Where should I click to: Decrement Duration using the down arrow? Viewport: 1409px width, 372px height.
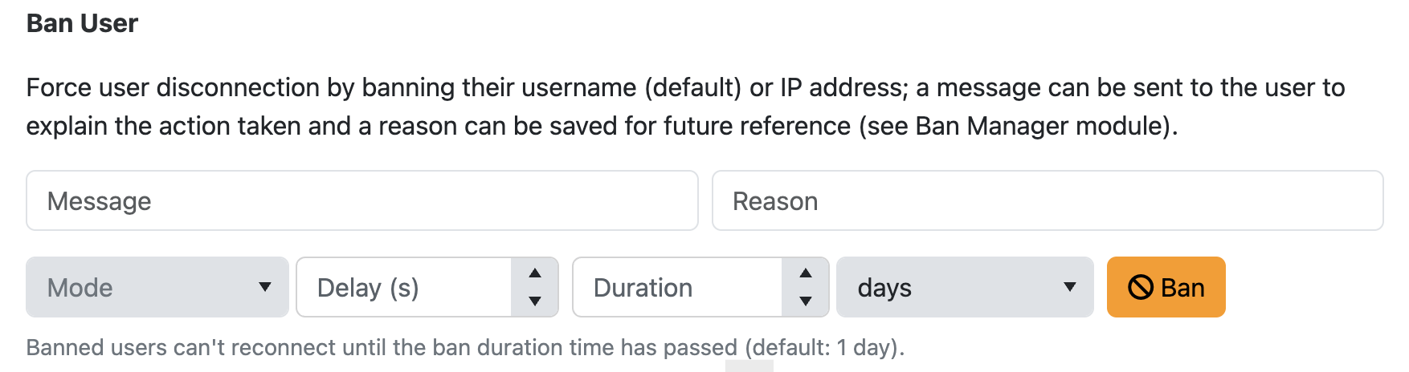pyautogui.click(x=806, y=301)
